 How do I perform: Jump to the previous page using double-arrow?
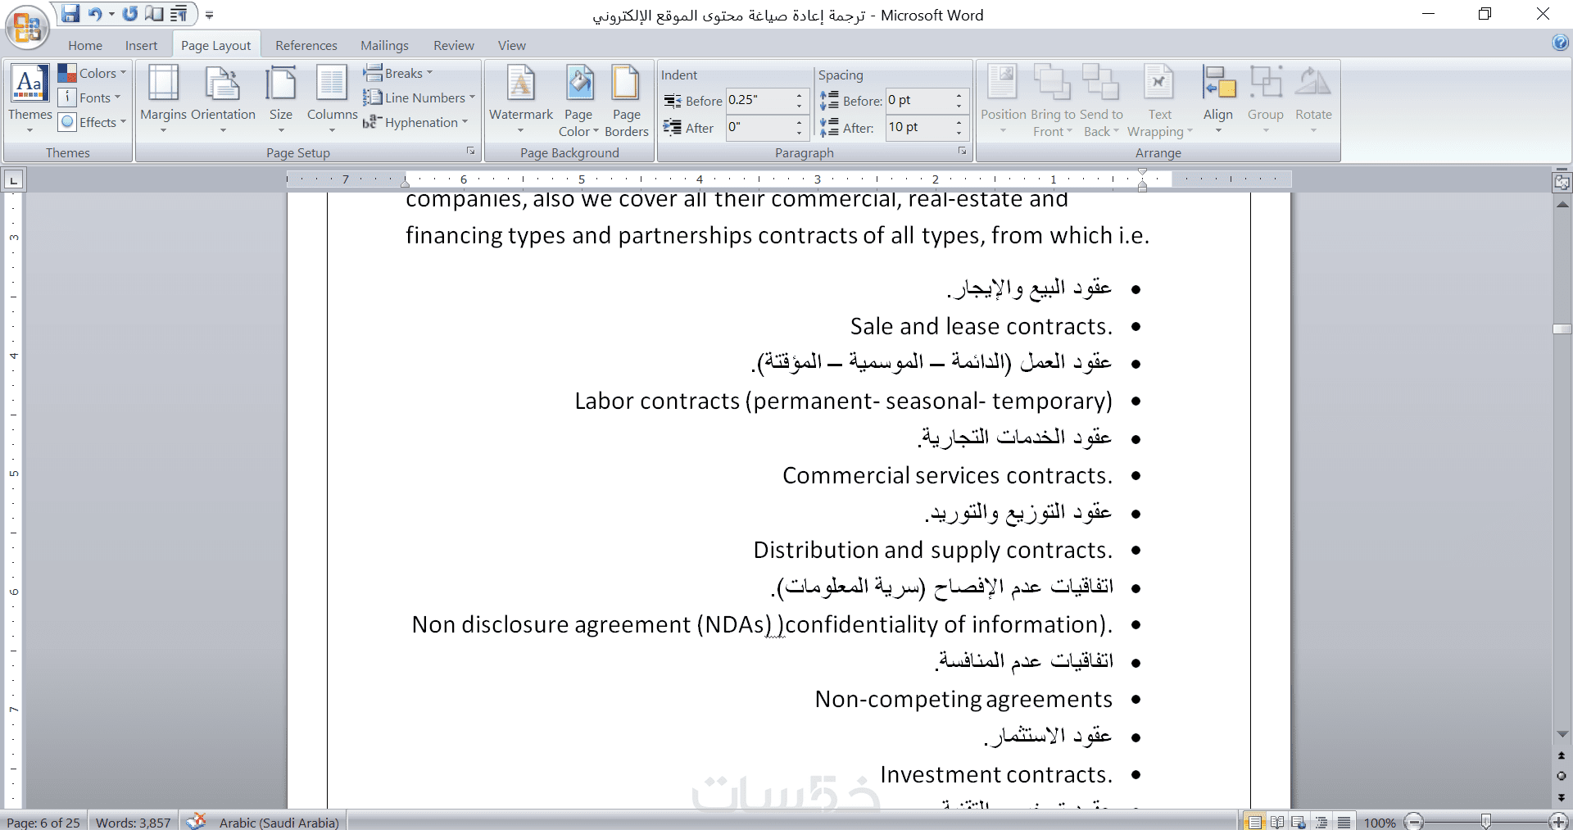pyautogui.click(x=1562, y=755)
